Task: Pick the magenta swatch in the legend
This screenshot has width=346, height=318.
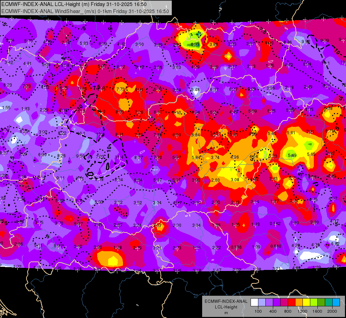Action: (284, 302)
